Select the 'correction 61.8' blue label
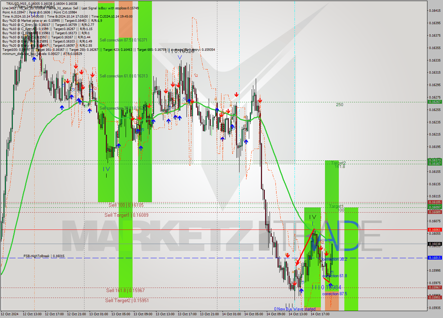The height and width of the screenshot is (318, 443). pos(334,276)
